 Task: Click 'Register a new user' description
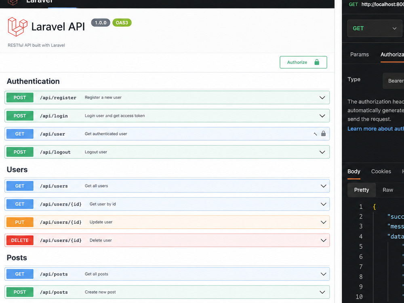point(103,97)
